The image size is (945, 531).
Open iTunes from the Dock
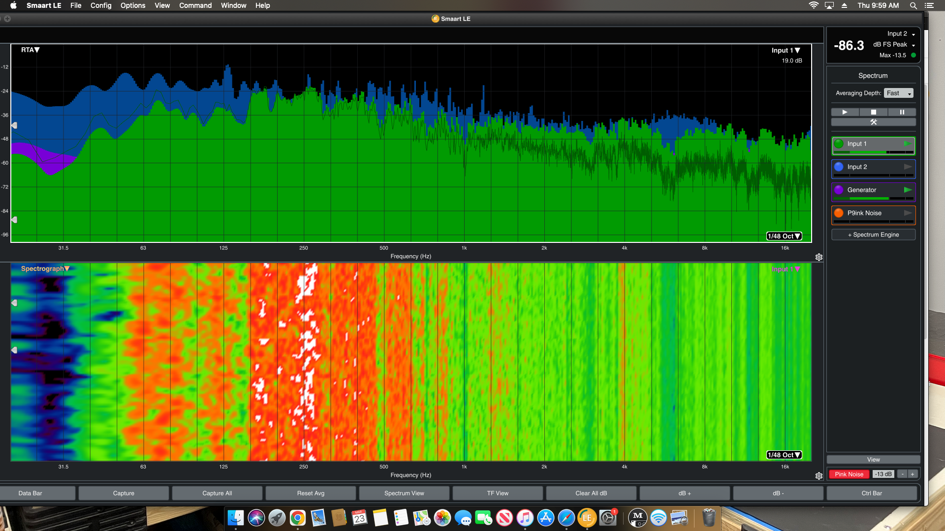(525, 518)
